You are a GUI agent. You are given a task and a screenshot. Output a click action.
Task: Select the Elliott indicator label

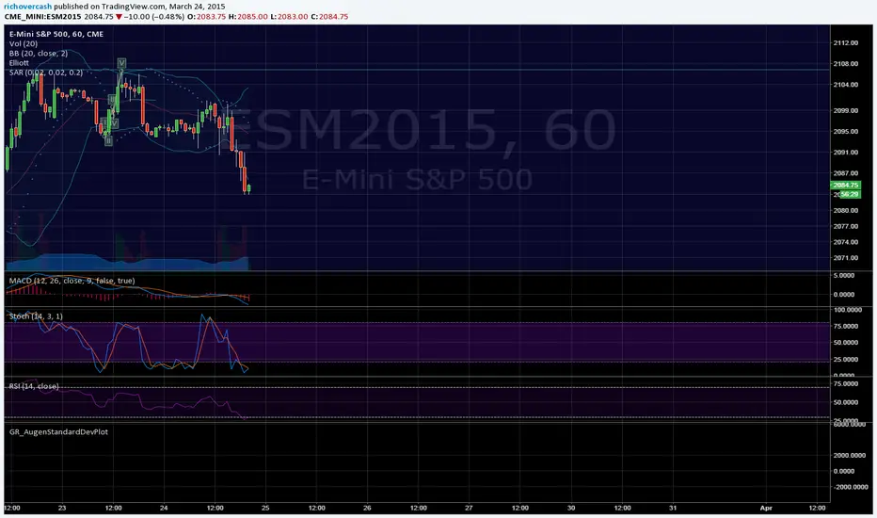(x=19, y=63)
